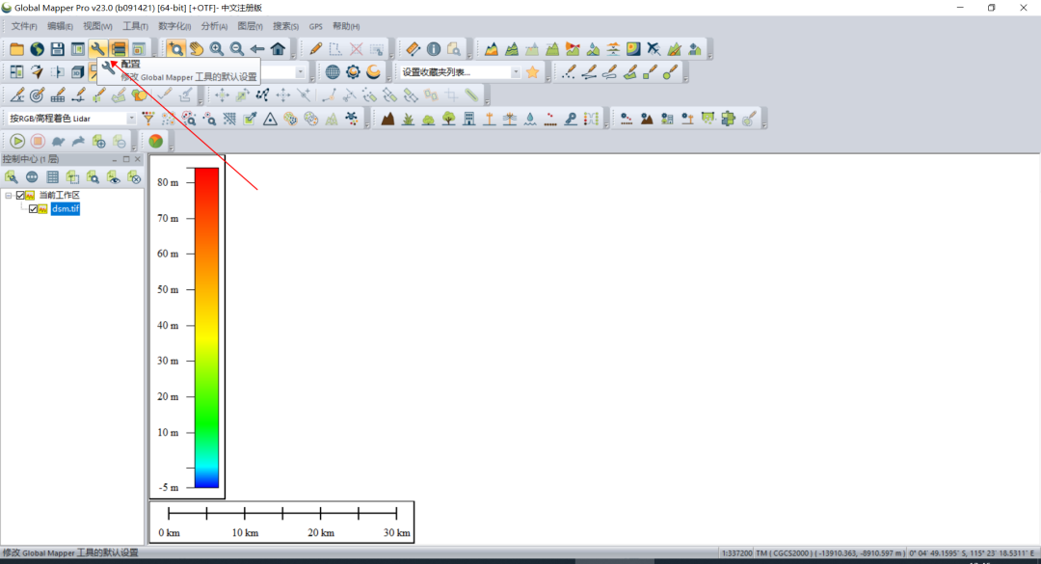
Task: Open the 3D viewer cube icon
Action: coord(78,71)
